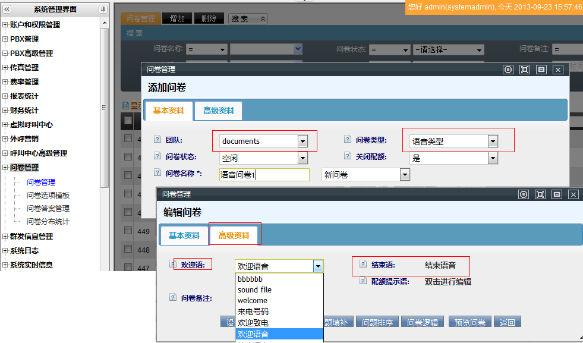Click help icon next to 结束语

[363, 264]
